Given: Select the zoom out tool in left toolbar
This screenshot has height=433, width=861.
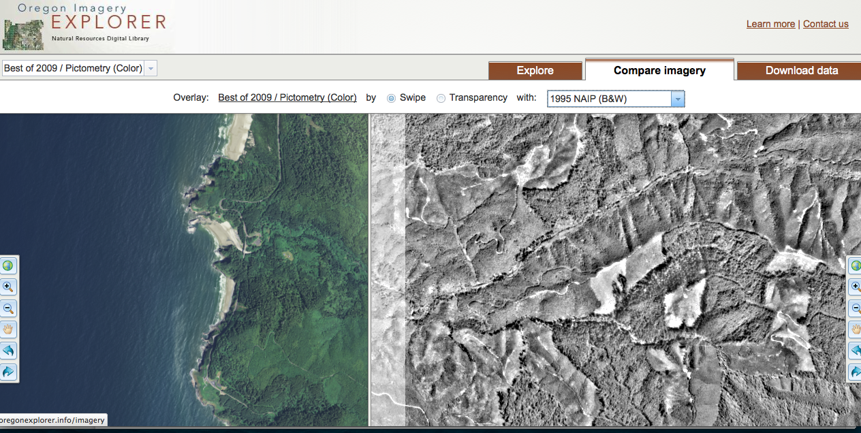Looking at the screenshot, I should click(x=8, y=308).
